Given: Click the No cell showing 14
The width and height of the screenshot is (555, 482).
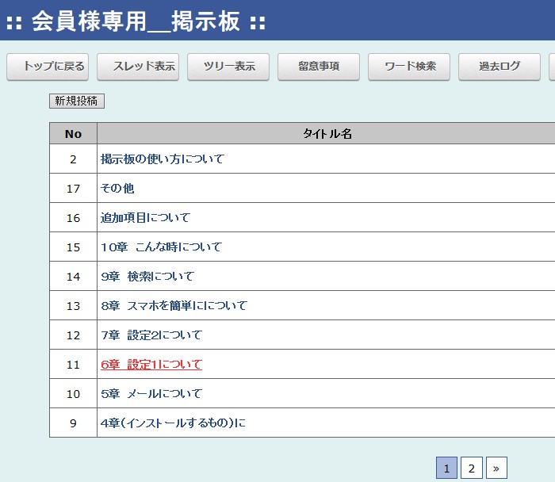Looking at the screenshot, I should click(x=73, y=277).
